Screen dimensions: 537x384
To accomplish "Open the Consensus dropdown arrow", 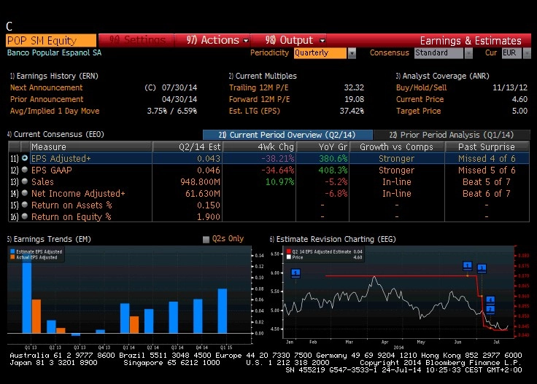I will coord(468,53).
